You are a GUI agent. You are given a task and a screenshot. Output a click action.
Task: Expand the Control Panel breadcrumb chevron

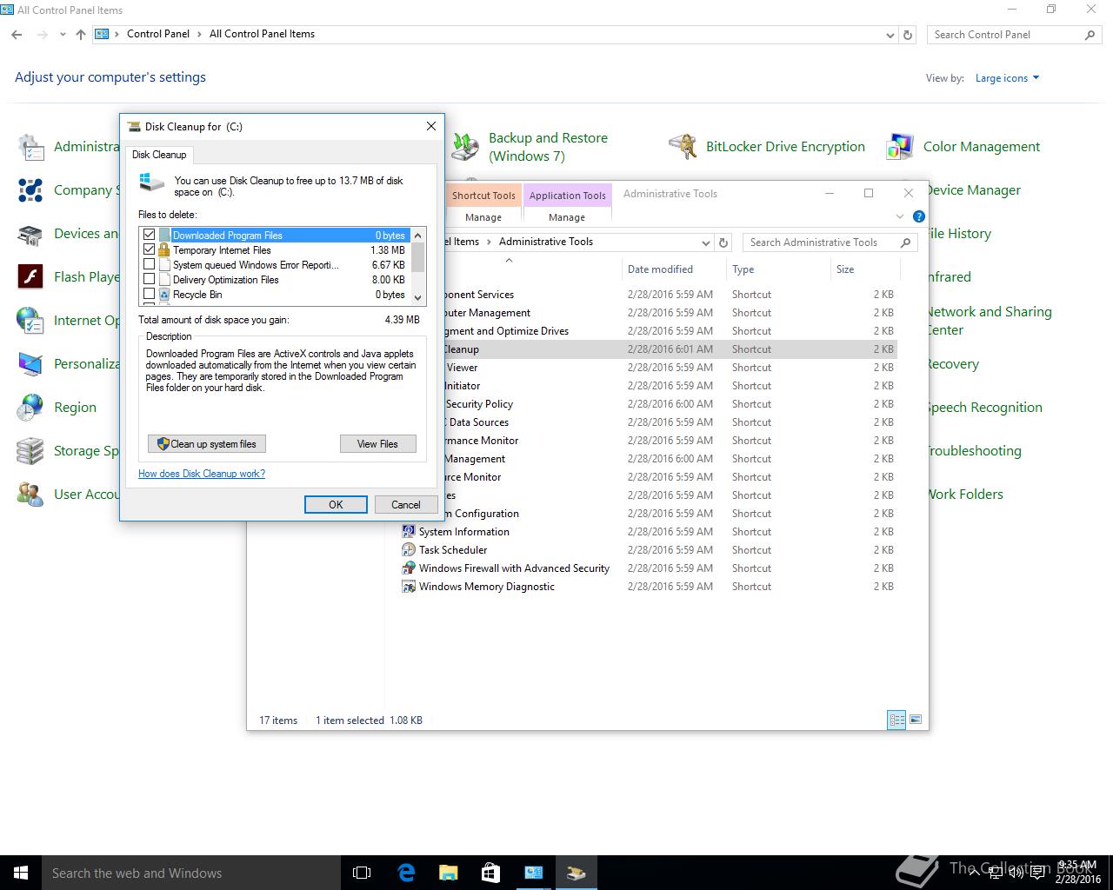coord(200,34)
